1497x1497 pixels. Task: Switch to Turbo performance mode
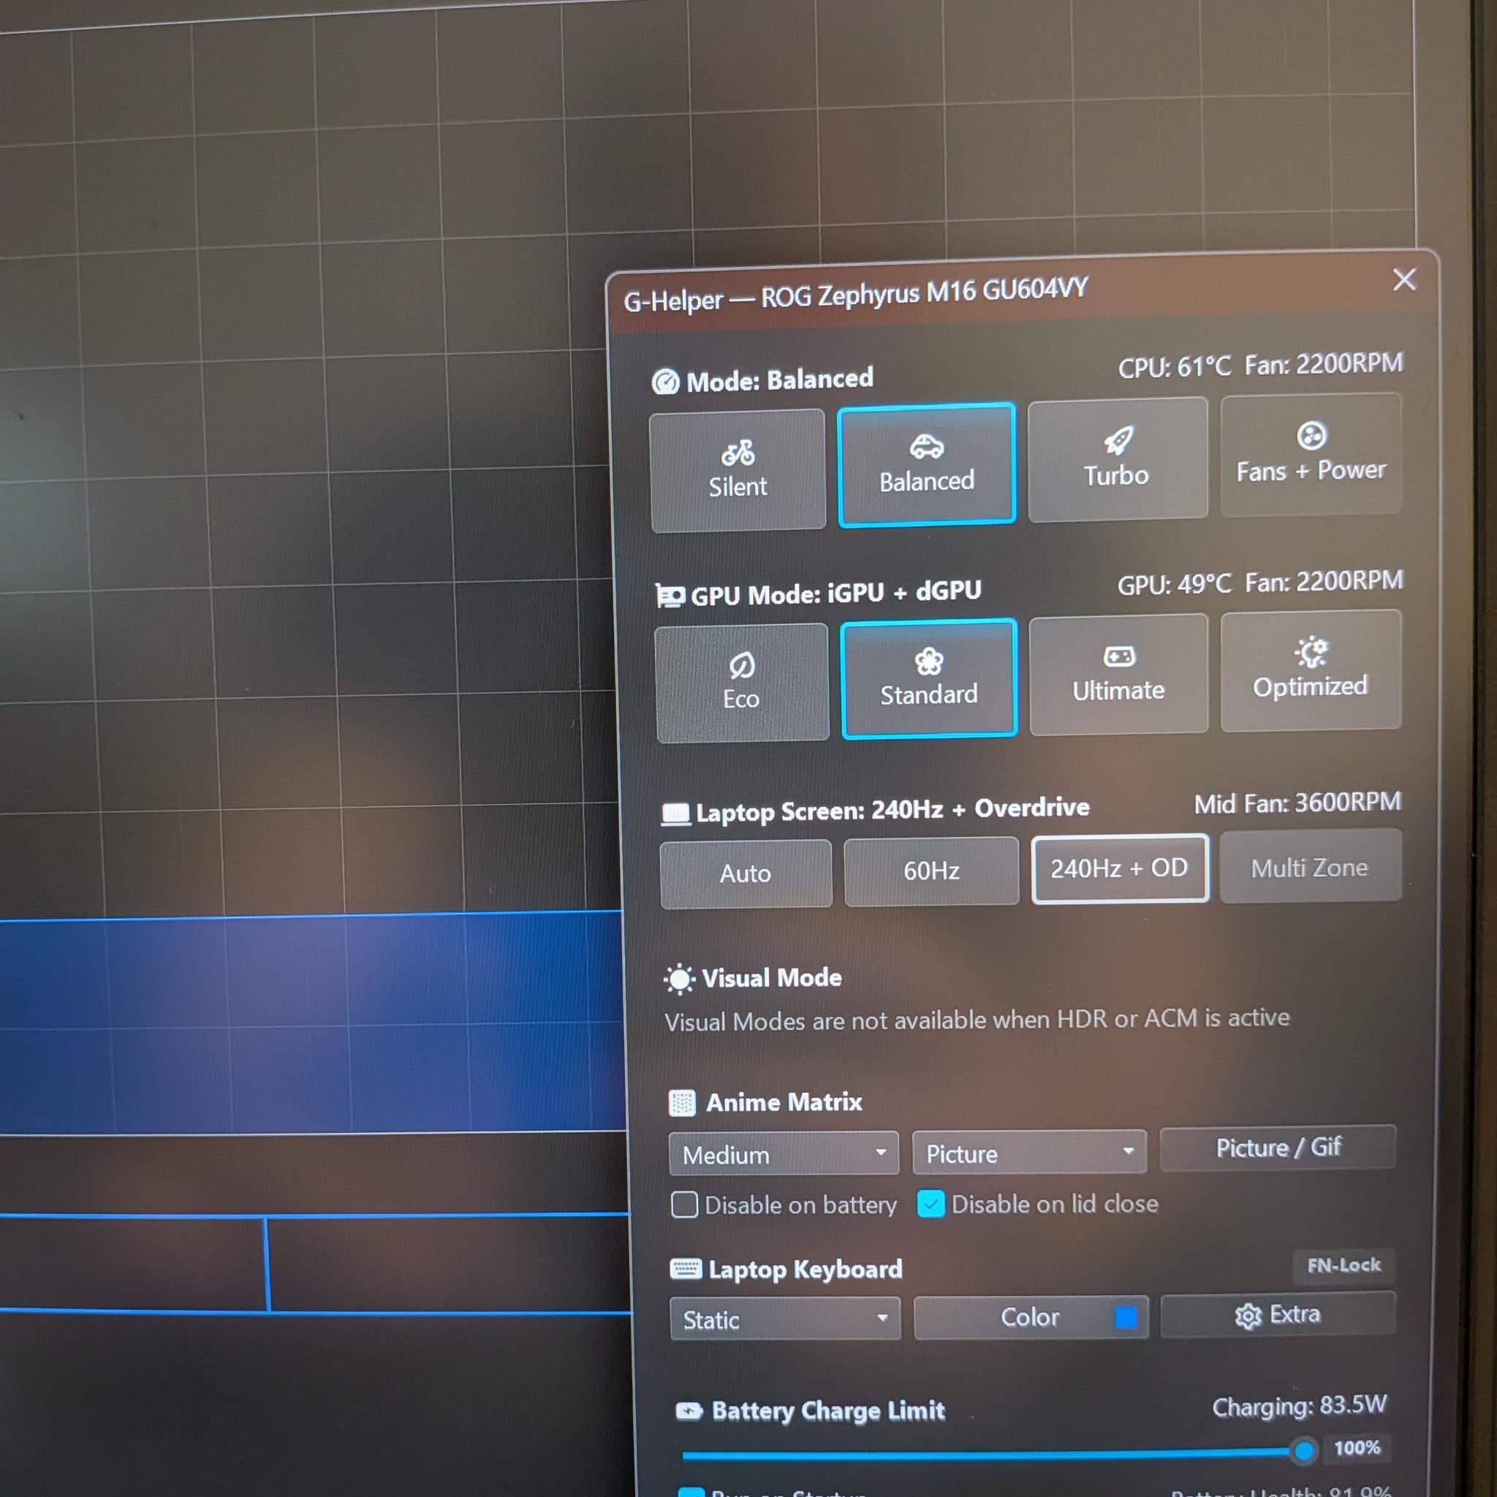click(x=1117, y=460)
